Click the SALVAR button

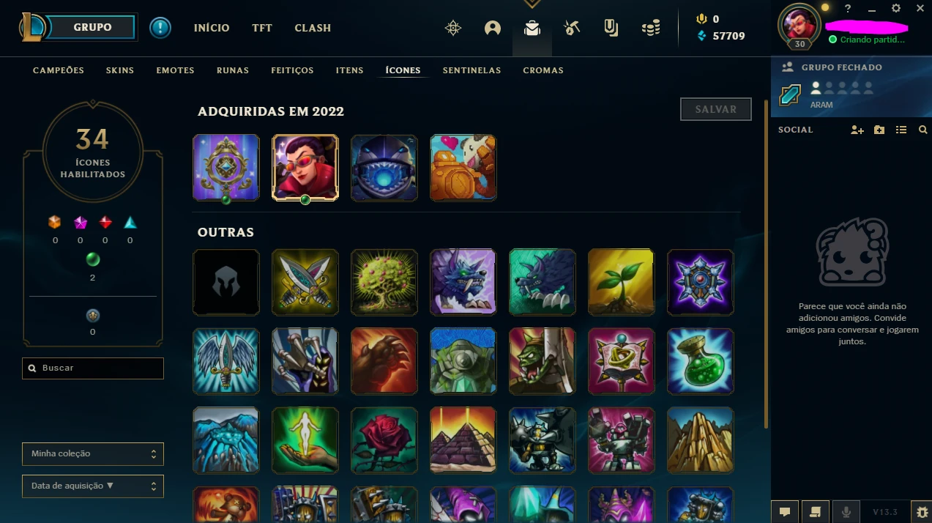coord(716,109)
